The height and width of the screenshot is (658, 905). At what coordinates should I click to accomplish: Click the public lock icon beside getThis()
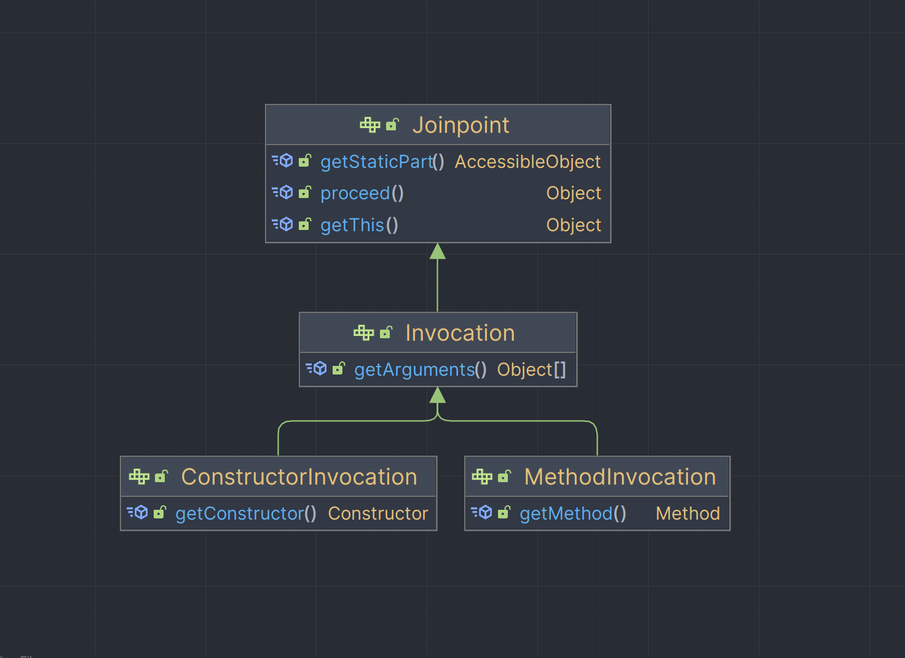click(x=305, y=224)
